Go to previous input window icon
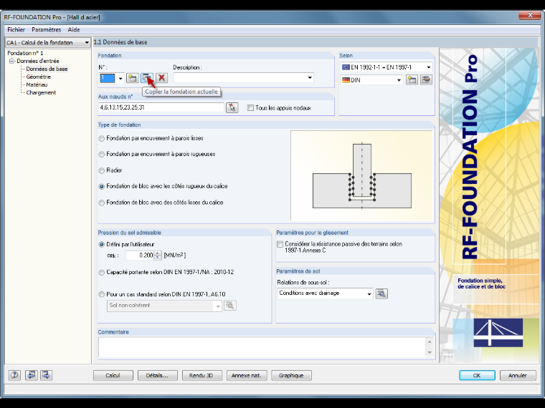This screenshot has width=545, height=408. pos(32,375)
